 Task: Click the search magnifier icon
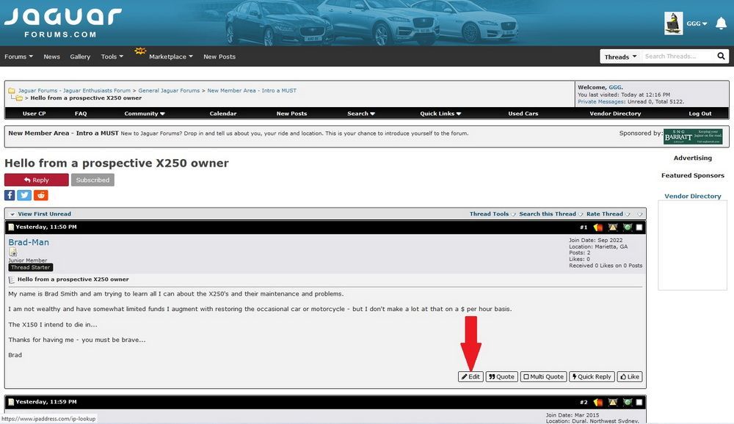[x=721, y=56]
